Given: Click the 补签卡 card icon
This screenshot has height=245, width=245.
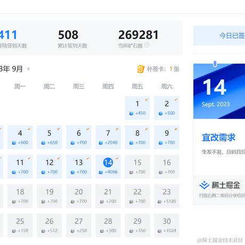Looking at the screenshot, I should 141,69.
